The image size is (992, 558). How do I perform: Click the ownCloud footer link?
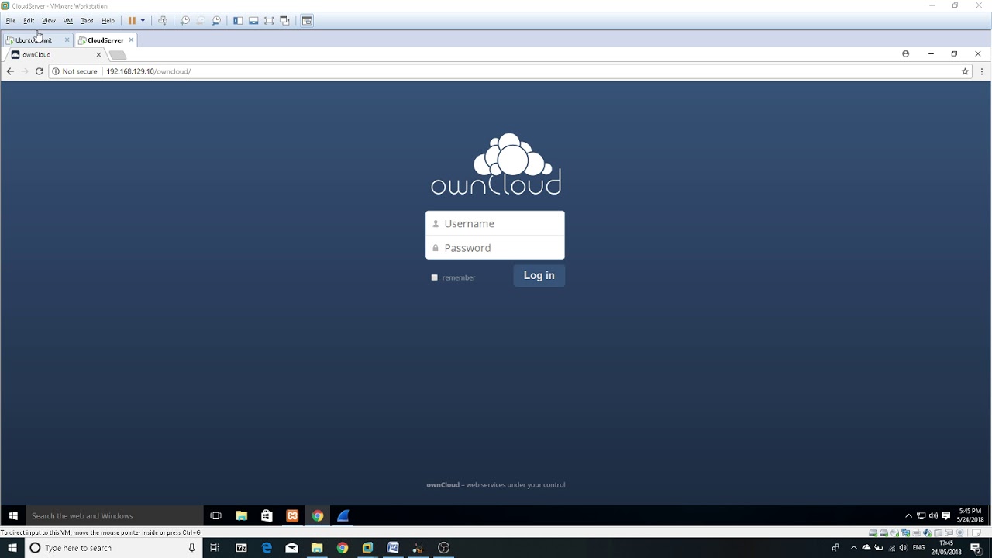(443, 485)
